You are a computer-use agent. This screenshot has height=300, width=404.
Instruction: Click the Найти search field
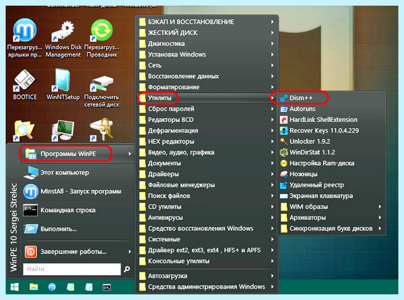point(72,269)
